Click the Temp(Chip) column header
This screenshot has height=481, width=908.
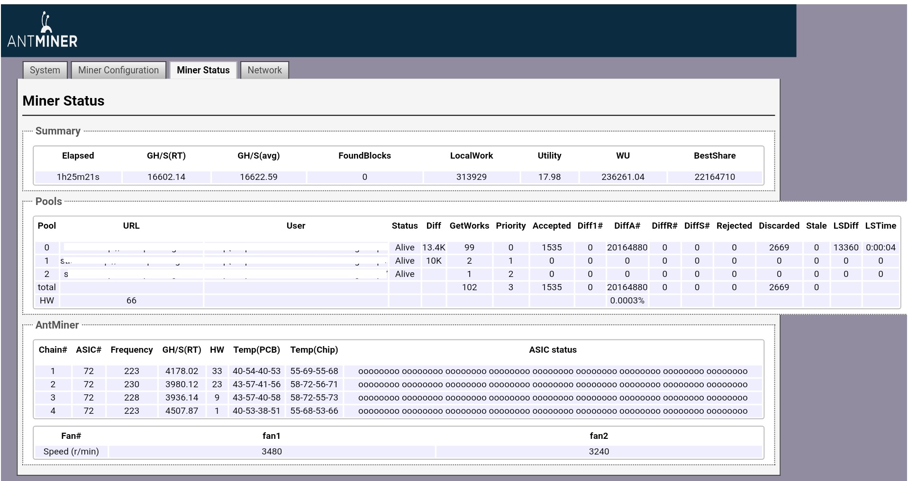click(x=314, y=350)
